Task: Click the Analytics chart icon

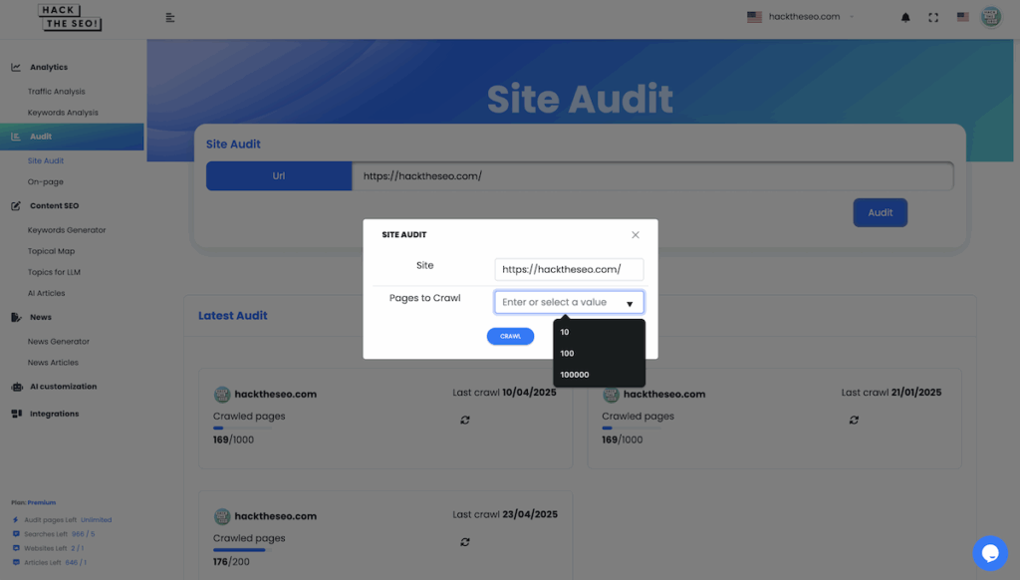Action: (x=16, y=67)
